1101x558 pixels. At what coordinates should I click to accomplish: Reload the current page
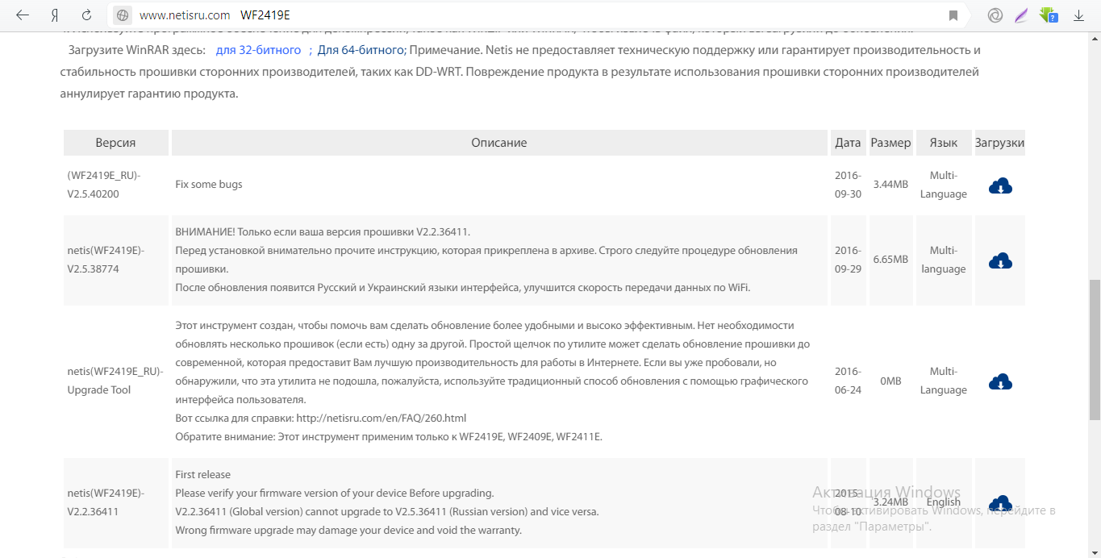coord(87,15)
